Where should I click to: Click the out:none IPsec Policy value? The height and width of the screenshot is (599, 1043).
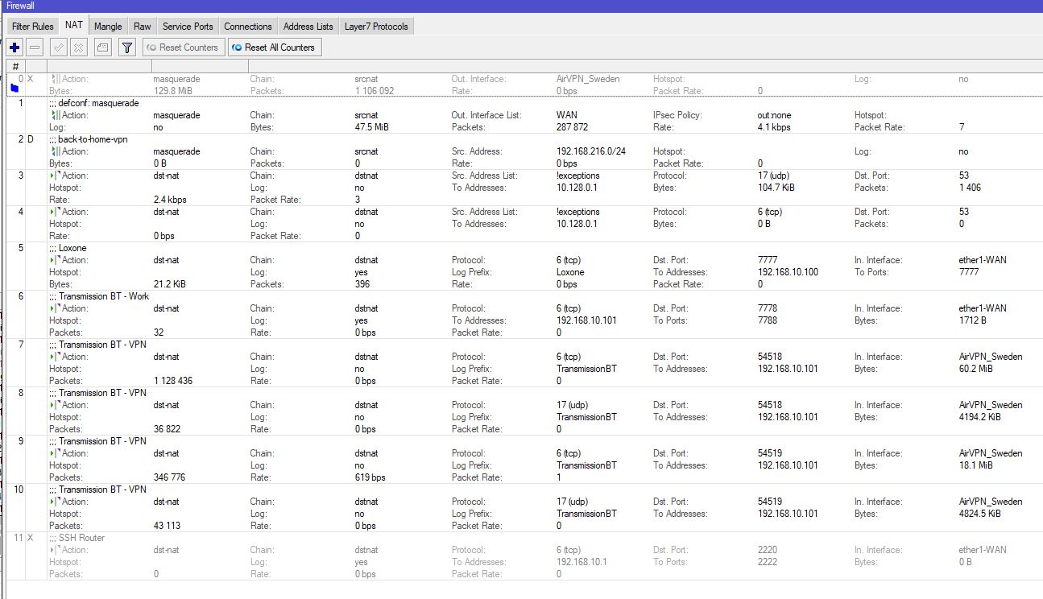click(x=775, y=115)
